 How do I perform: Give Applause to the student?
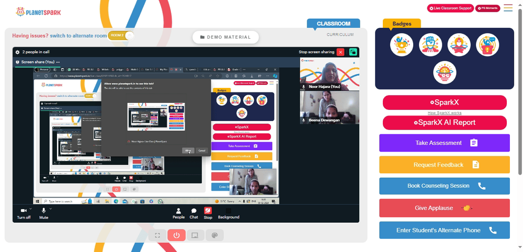(x=444, y=208)
